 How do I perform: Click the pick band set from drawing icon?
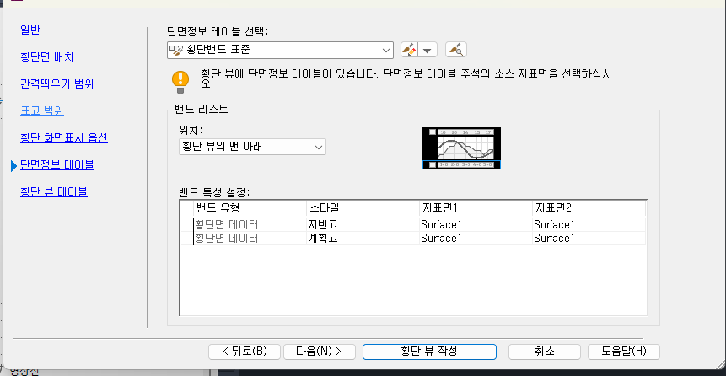click(x=455, y=50)
